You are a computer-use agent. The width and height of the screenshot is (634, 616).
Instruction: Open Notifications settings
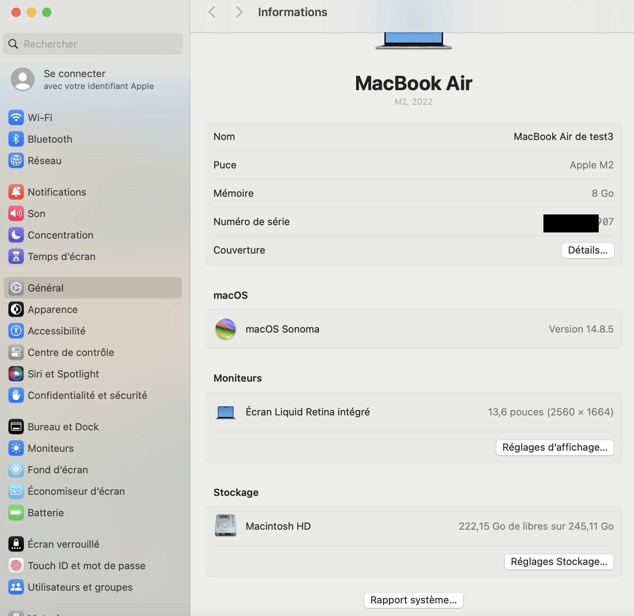click(57, 192)
